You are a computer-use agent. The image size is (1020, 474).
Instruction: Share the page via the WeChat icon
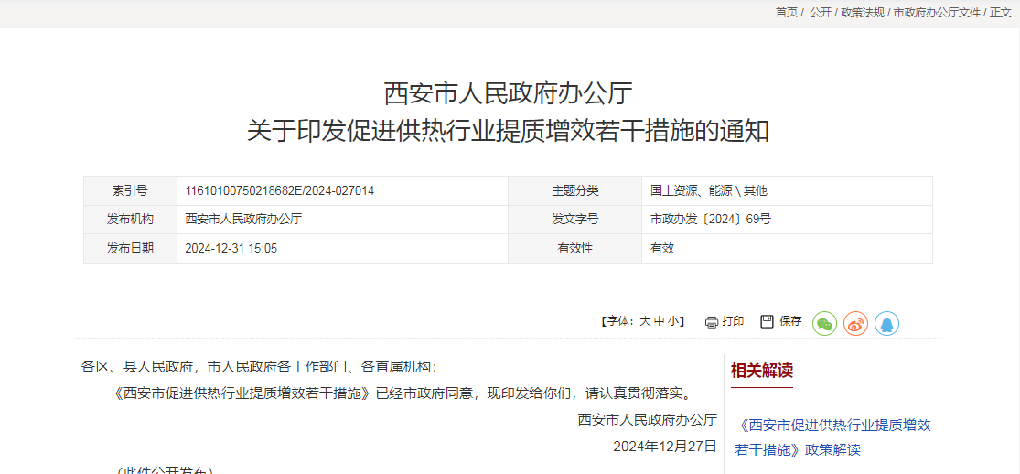pyautogui.click(x=825, y=323)
